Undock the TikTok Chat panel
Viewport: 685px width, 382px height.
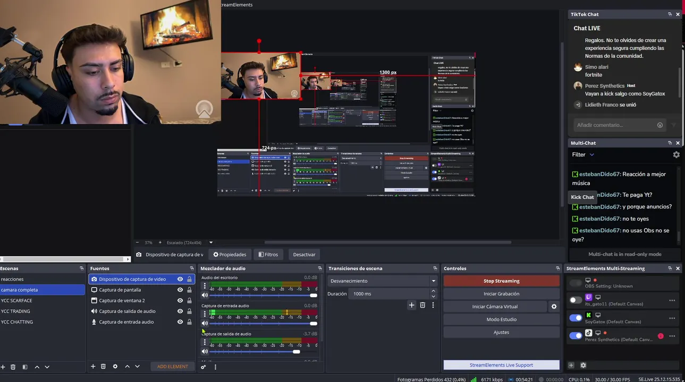click(x=670, y=14)
